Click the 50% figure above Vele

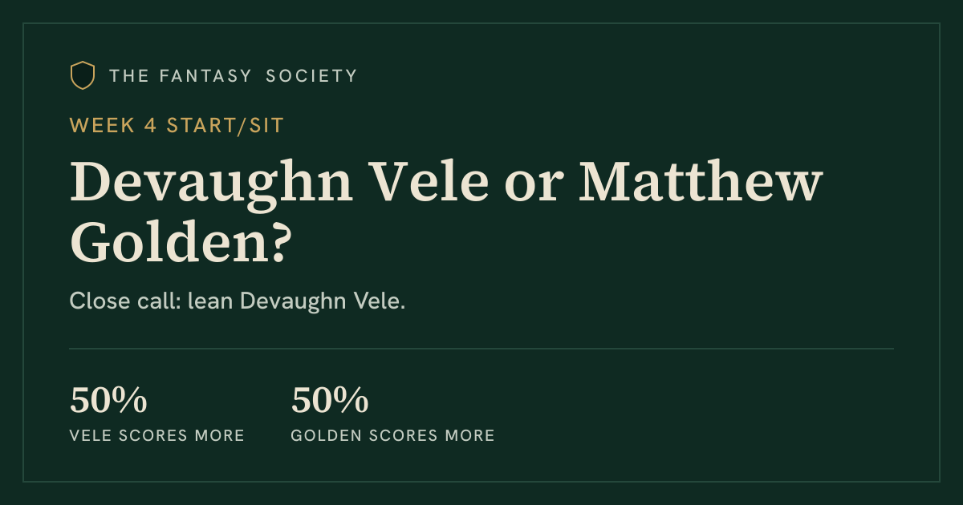pyautogui.click(x=108, y=401)
